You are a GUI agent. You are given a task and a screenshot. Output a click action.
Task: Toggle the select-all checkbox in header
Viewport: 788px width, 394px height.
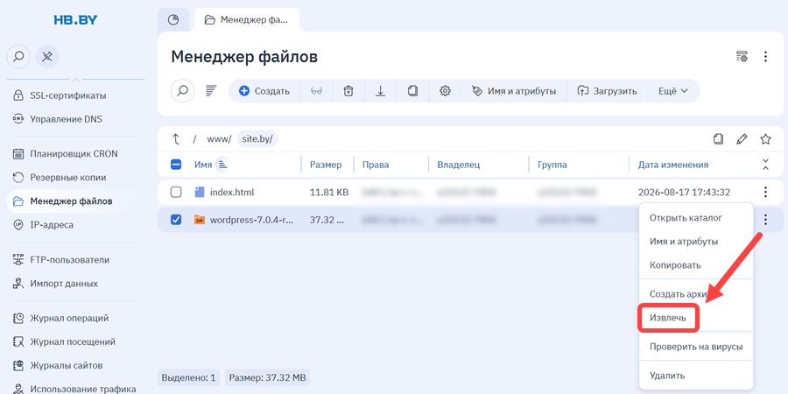[176, 165]
